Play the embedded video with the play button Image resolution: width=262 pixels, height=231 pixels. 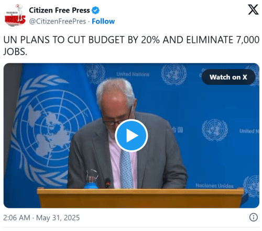(x=132, y=136)
